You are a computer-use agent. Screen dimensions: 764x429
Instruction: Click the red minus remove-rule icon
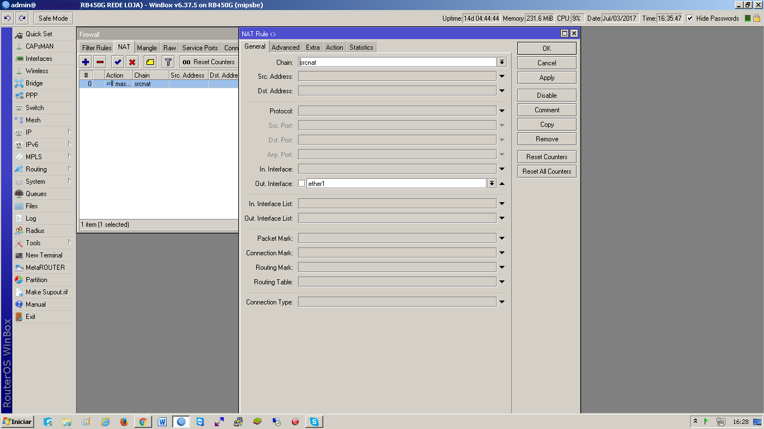[x=100, y=62]
